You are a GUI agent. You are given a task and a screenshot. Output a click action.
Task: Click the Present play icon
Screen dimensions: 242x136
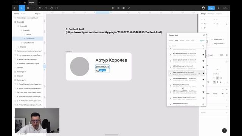pyautogui.click(x=219, y=8)
